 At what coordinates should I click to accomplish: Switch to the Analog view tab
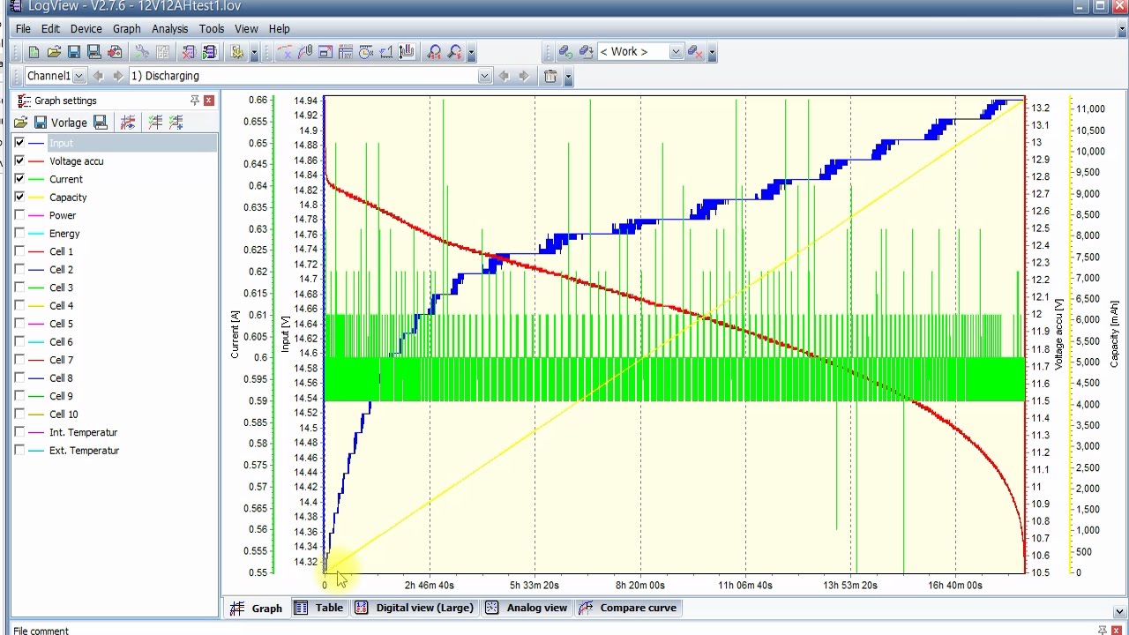pos(527,608)
